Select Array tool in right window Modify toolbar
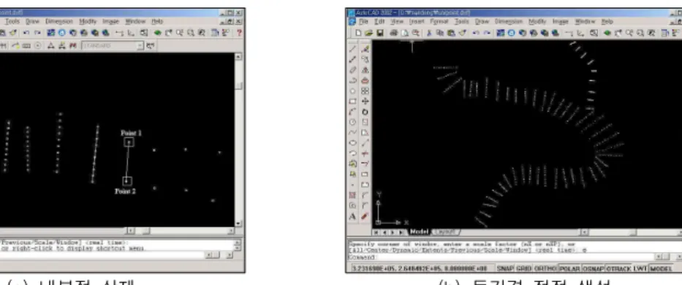This screenshot has height=285, width=682. pos(365,91)
